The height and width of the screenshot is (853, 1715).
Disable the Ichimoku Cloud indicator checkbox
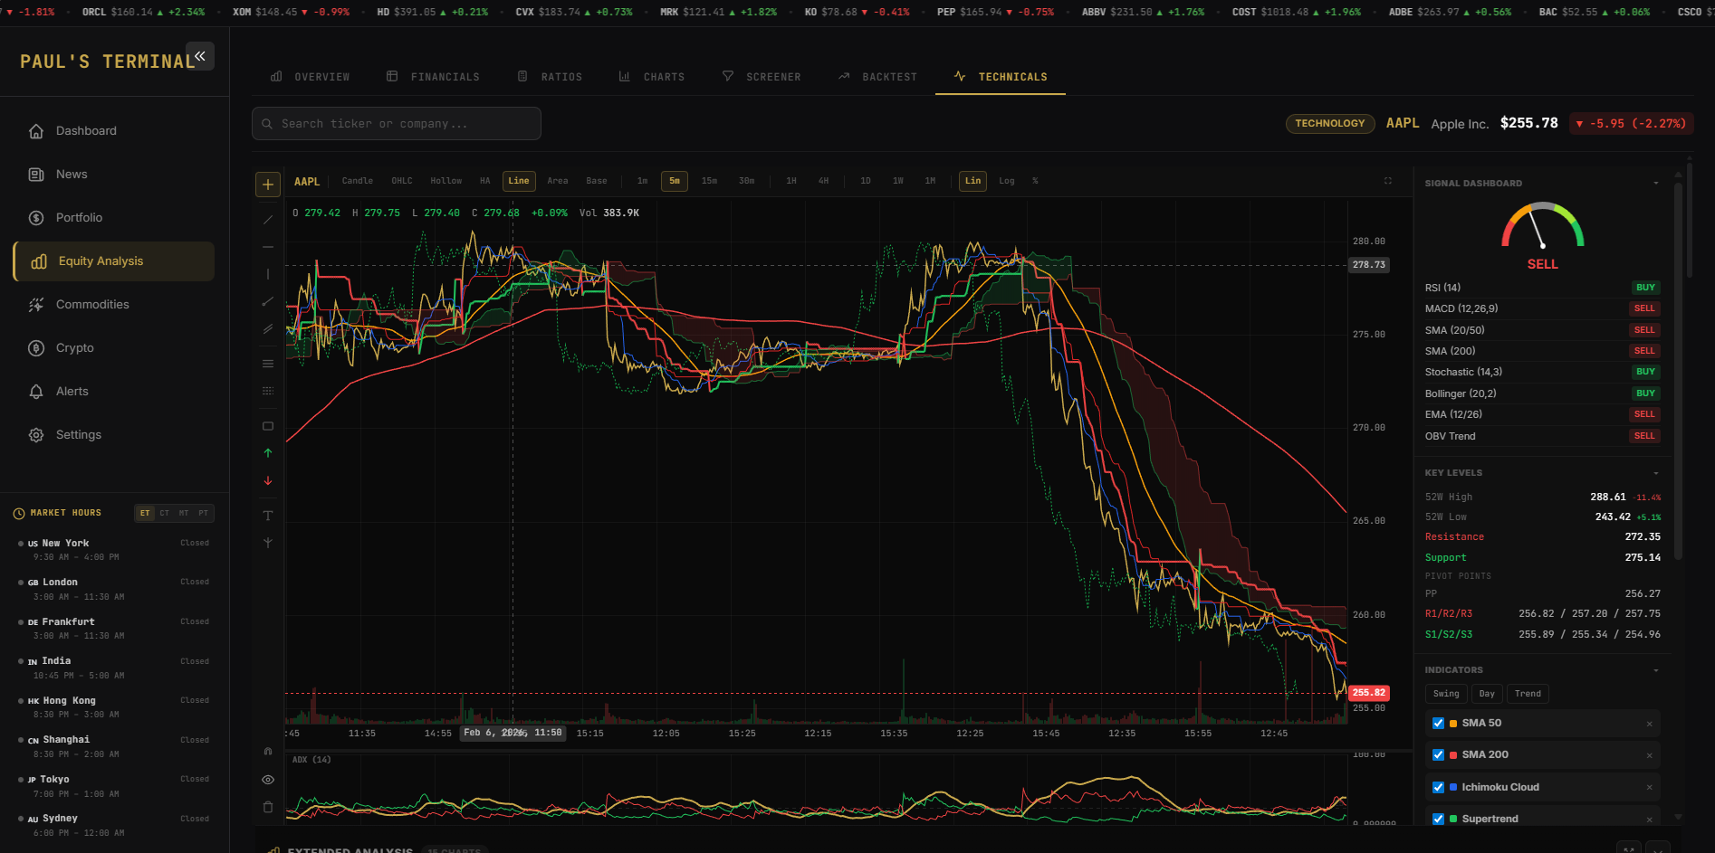pos(1438,787)
